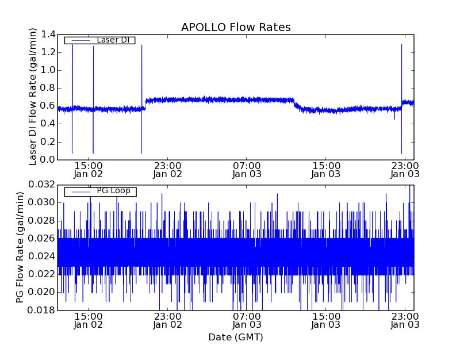Click the 0.024 tick on PG flow axis

click(41, 256)
